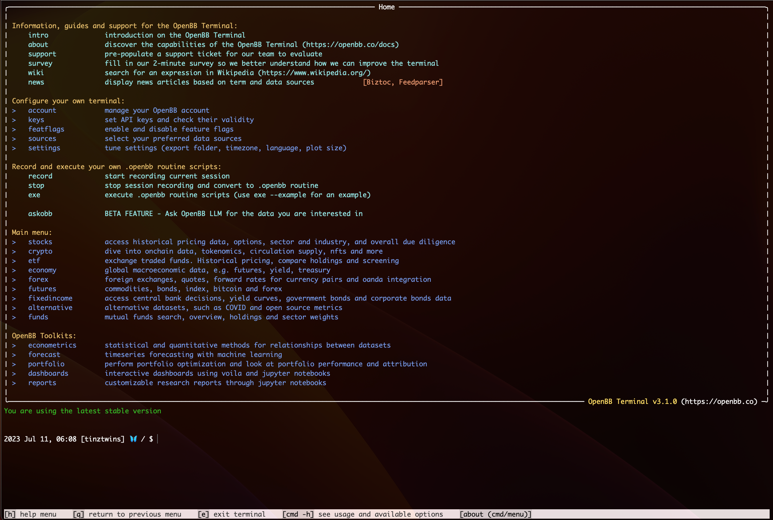
Task: Click the blue butterfly icon in prompt
Action: pyautogui.click(x=133, y=439)
